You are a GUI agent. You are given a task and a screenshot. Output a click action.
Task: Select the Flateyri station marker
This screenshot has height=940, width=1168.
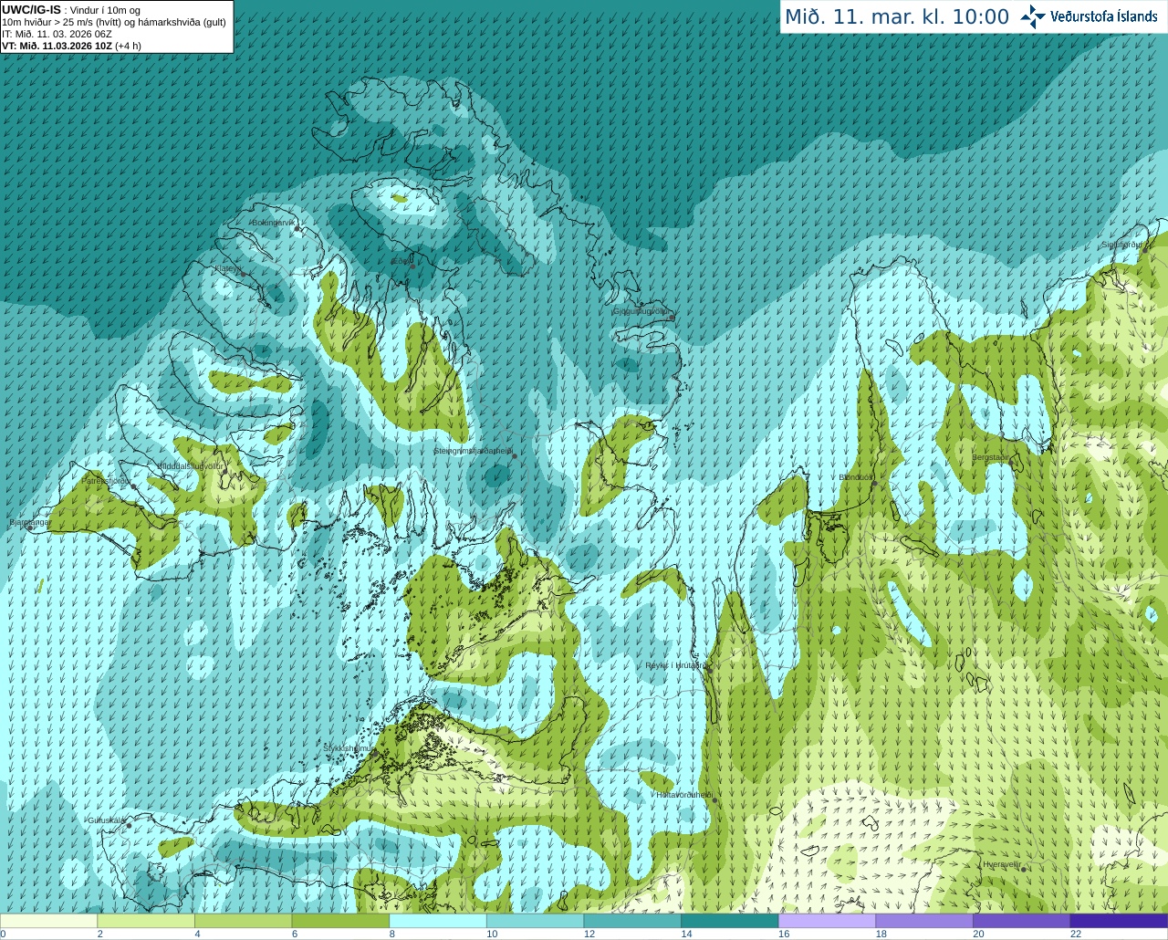pos(243,273)
